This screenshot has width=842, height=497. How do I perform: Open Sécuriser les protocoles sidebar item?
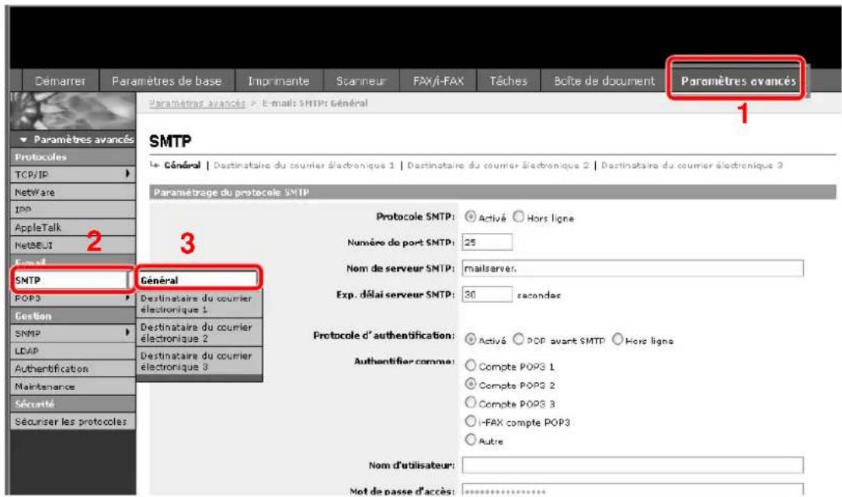73,422
